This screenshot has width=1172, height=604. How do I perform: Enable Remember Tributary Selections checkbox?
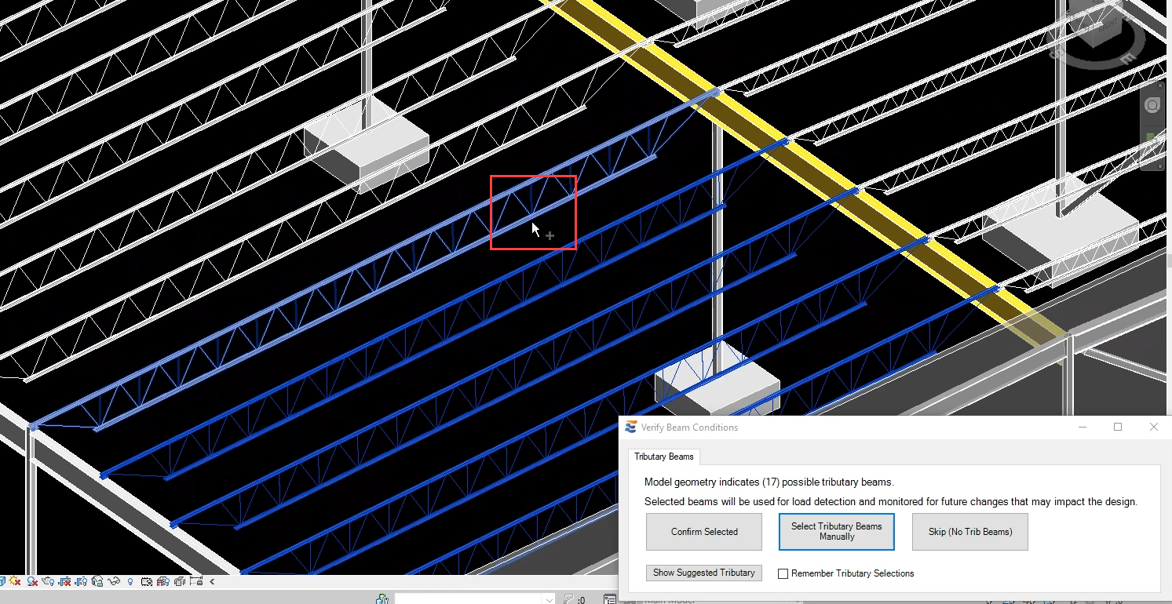coord(783,573)
